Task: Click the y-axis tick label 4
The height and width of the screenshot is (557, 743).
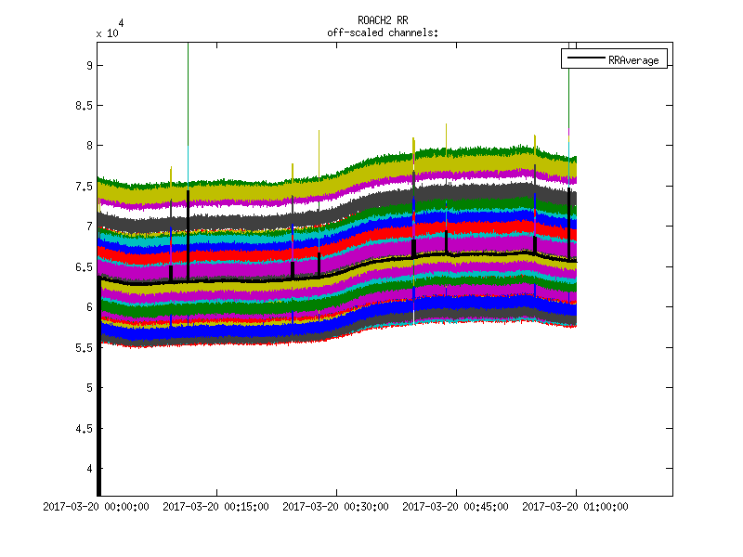Action: (x=88, y=469)
